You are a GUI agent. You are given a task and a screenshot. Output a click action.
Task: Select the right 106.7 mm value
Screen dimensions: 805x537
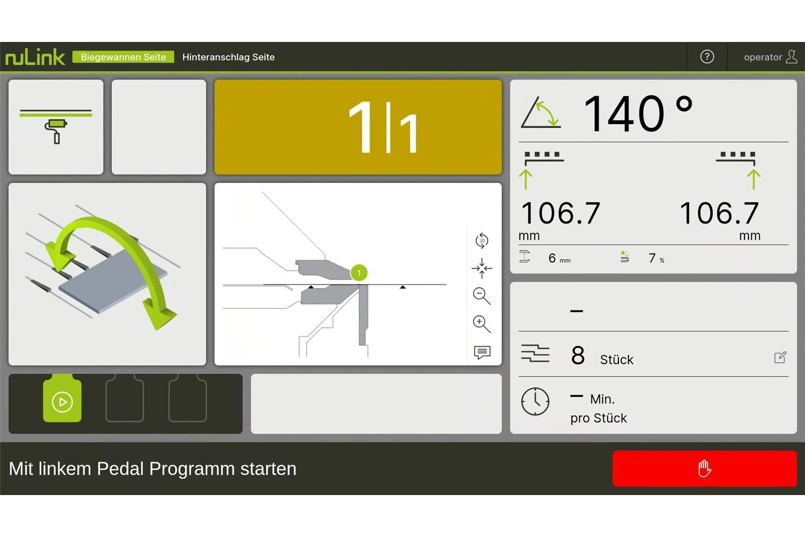pyautogui.click(x=719, y=213)
